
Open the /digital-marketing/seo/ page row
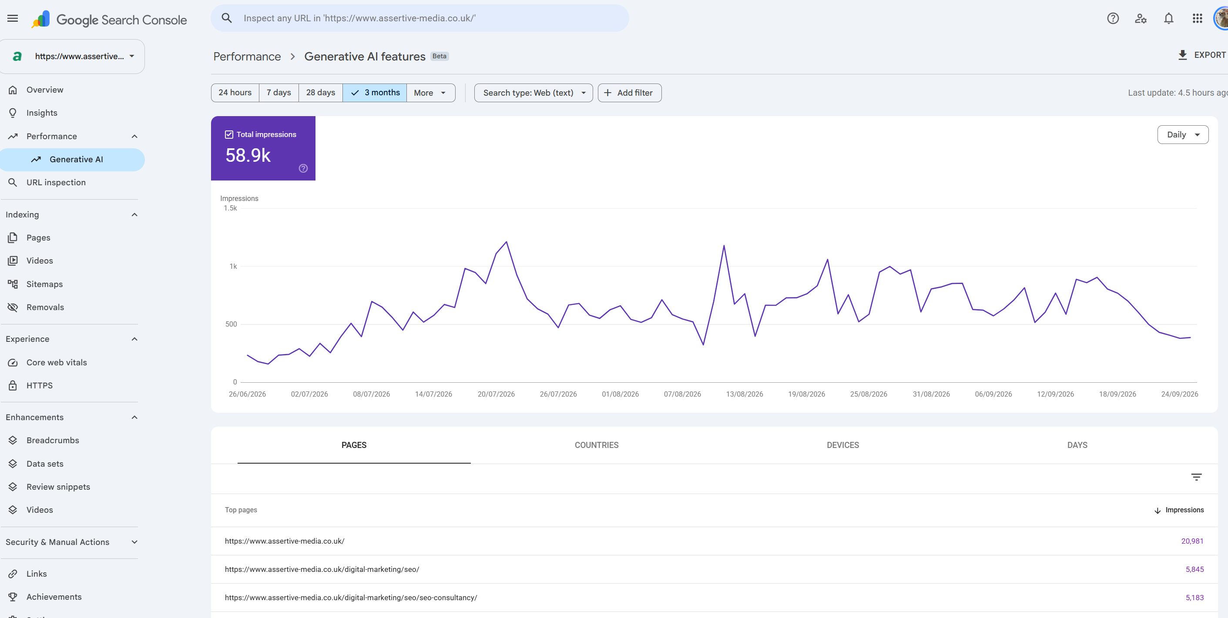714,569
